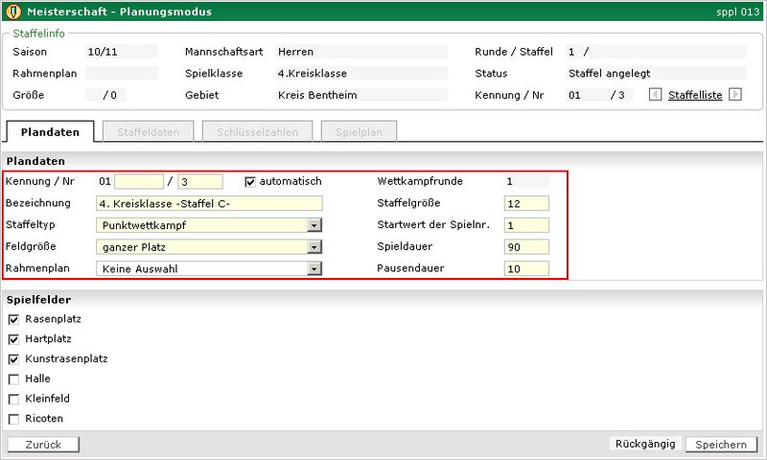Click the next Staffel arrow icon
This screenshot has height=460, width=767.
point(735,95)
